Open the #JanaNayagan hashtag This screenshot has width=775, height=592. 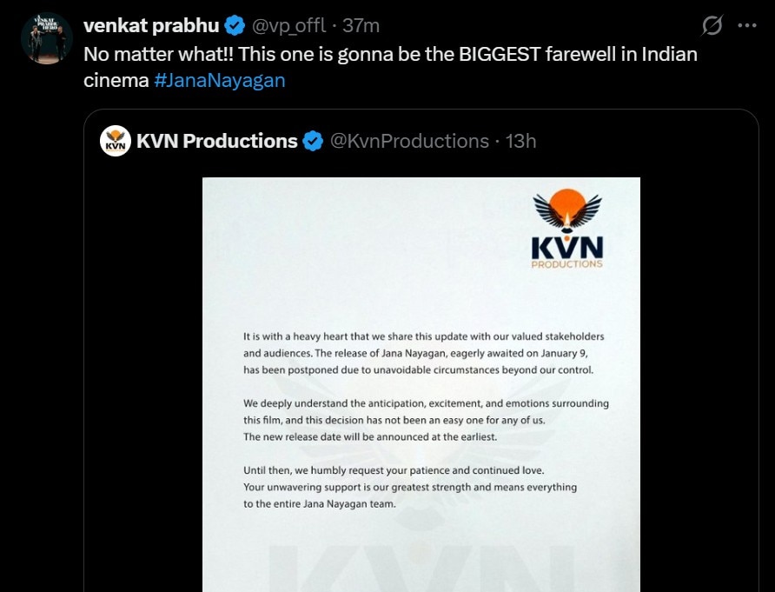coord(220,81)
